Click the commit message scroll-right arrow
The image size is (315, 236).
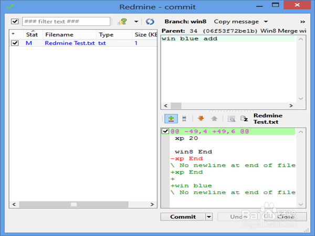tap(291, 105)
